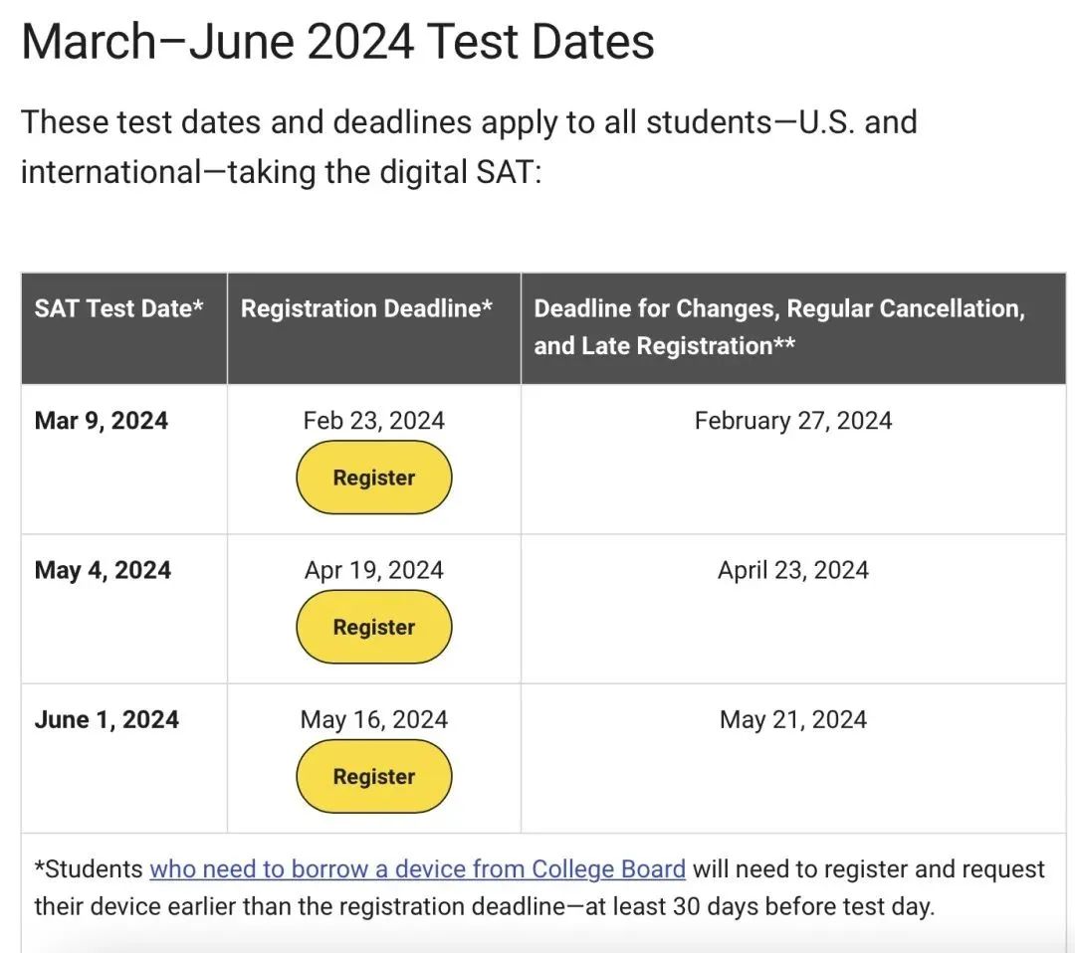Select the 'Mar 9, 2024' test date cell
This screenshot has height=953, width=1075.
click(x=102, y=421)
